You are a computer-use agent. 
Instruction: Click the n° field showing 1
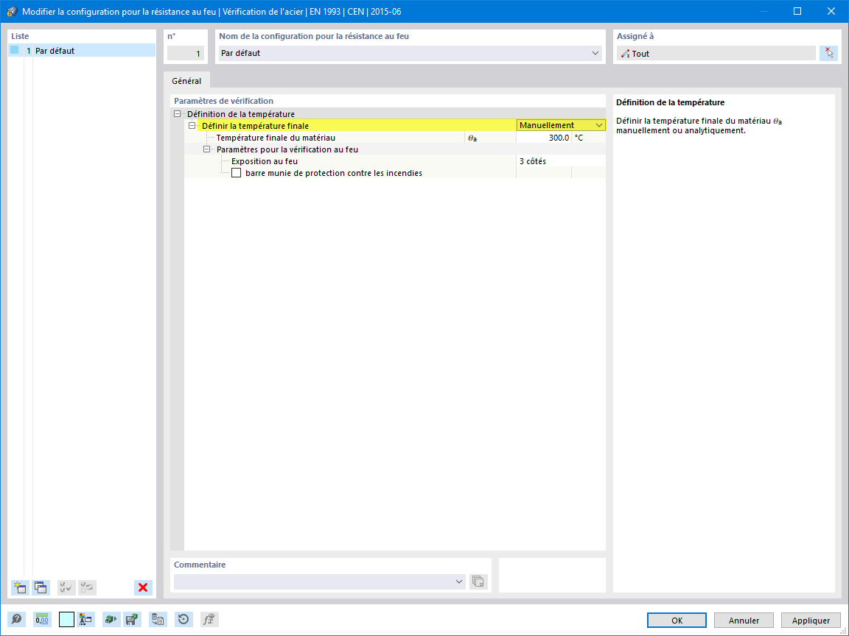(x=185, y=53)
